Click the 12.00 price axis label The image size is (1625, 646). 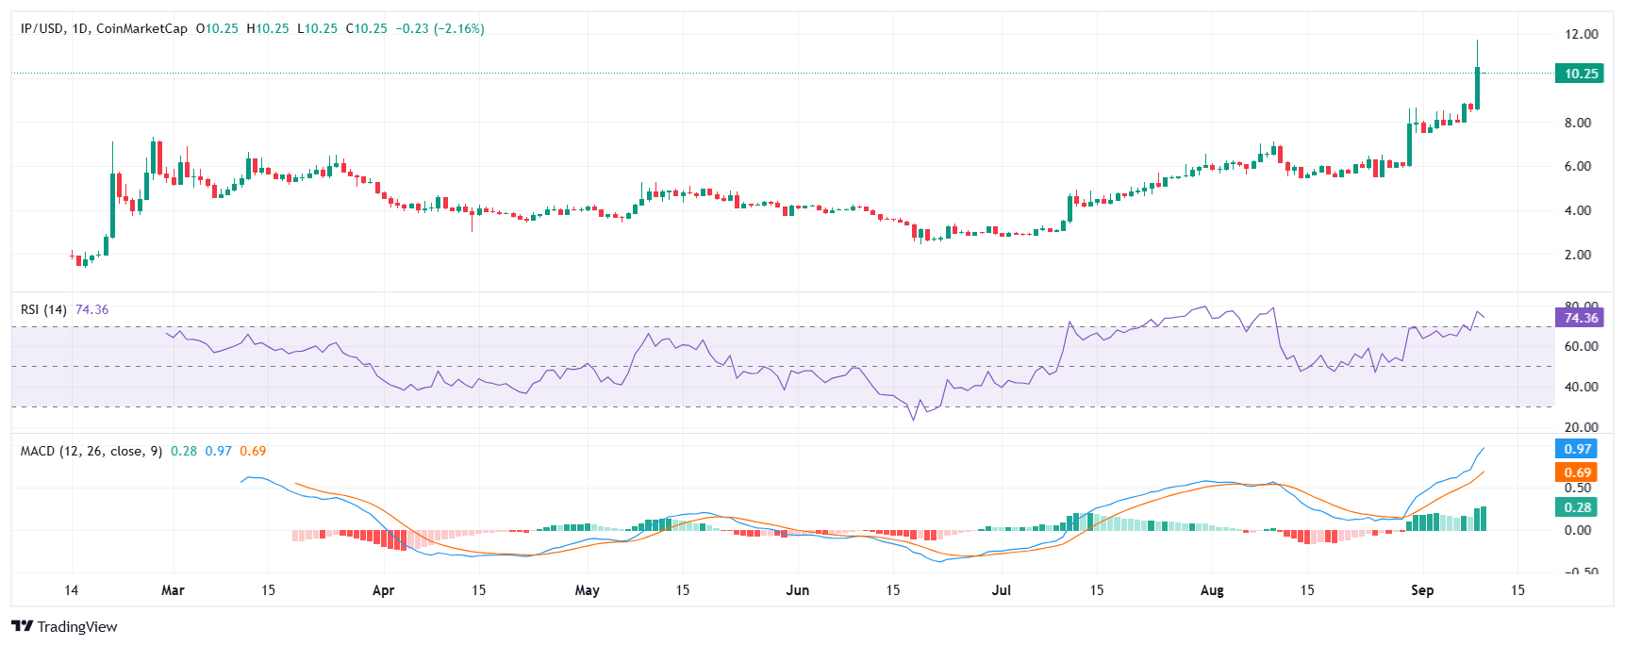click(x=1581, y=34)
